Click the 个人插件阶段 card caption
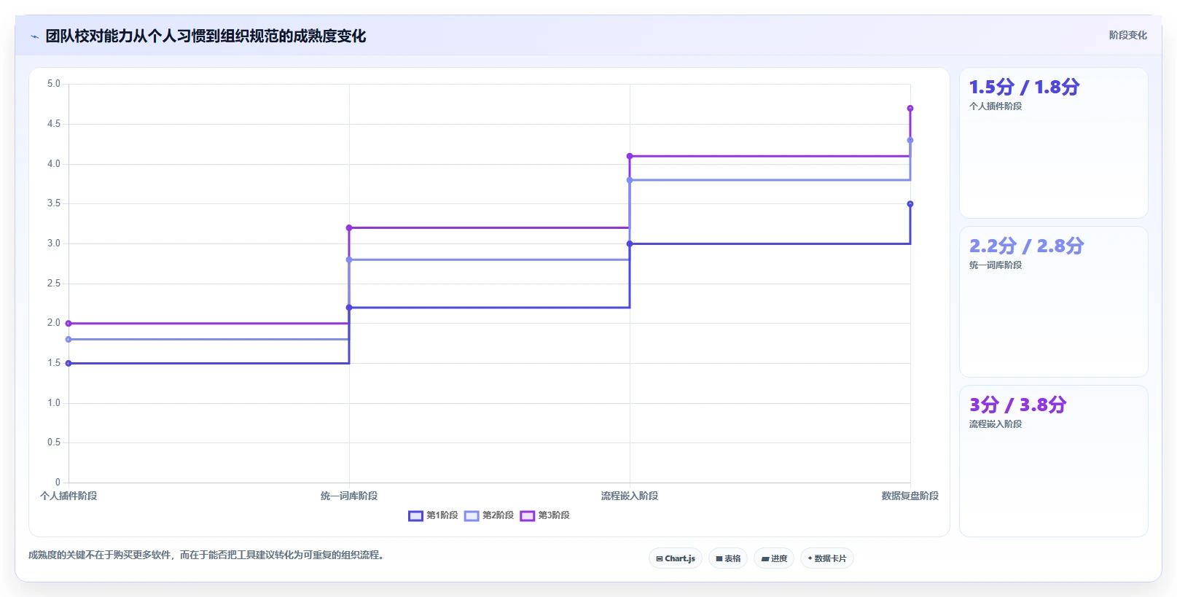Viewport: 1177px width, 597px height. (x=996, y=106)
